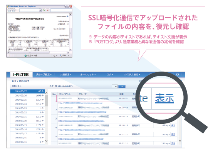Open the URL link under log row 4
Image resolution: width=213 pixels, height=153 pixels.
tap(82, 130)
